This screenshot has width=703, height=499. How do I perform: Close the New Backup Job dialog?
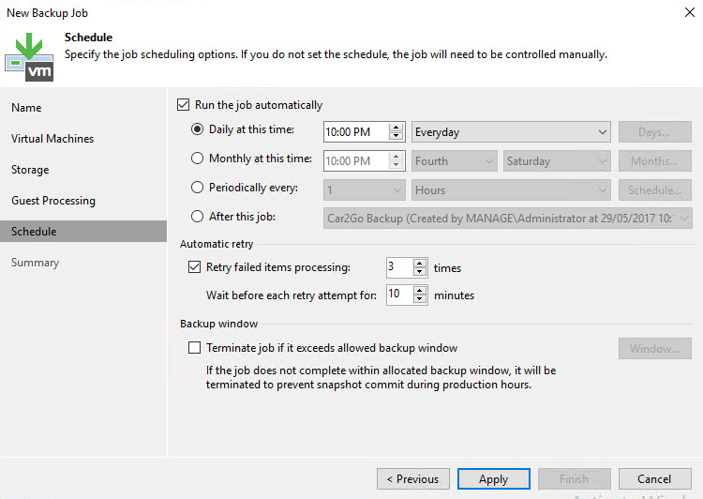point(690,12)
